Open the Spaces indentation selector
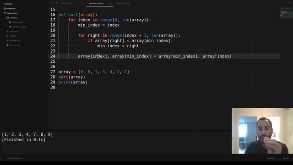This screenshot has width=293, height=165. click(x=271, y=159)
